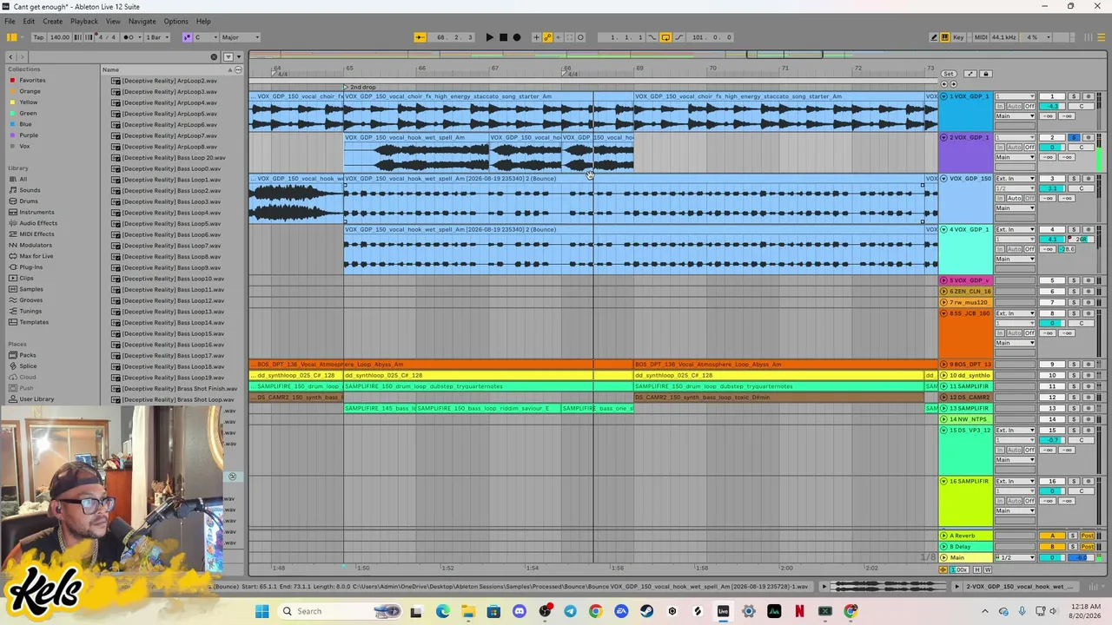Open the Edit menu

pyautogui.click(x=29, y=22)
